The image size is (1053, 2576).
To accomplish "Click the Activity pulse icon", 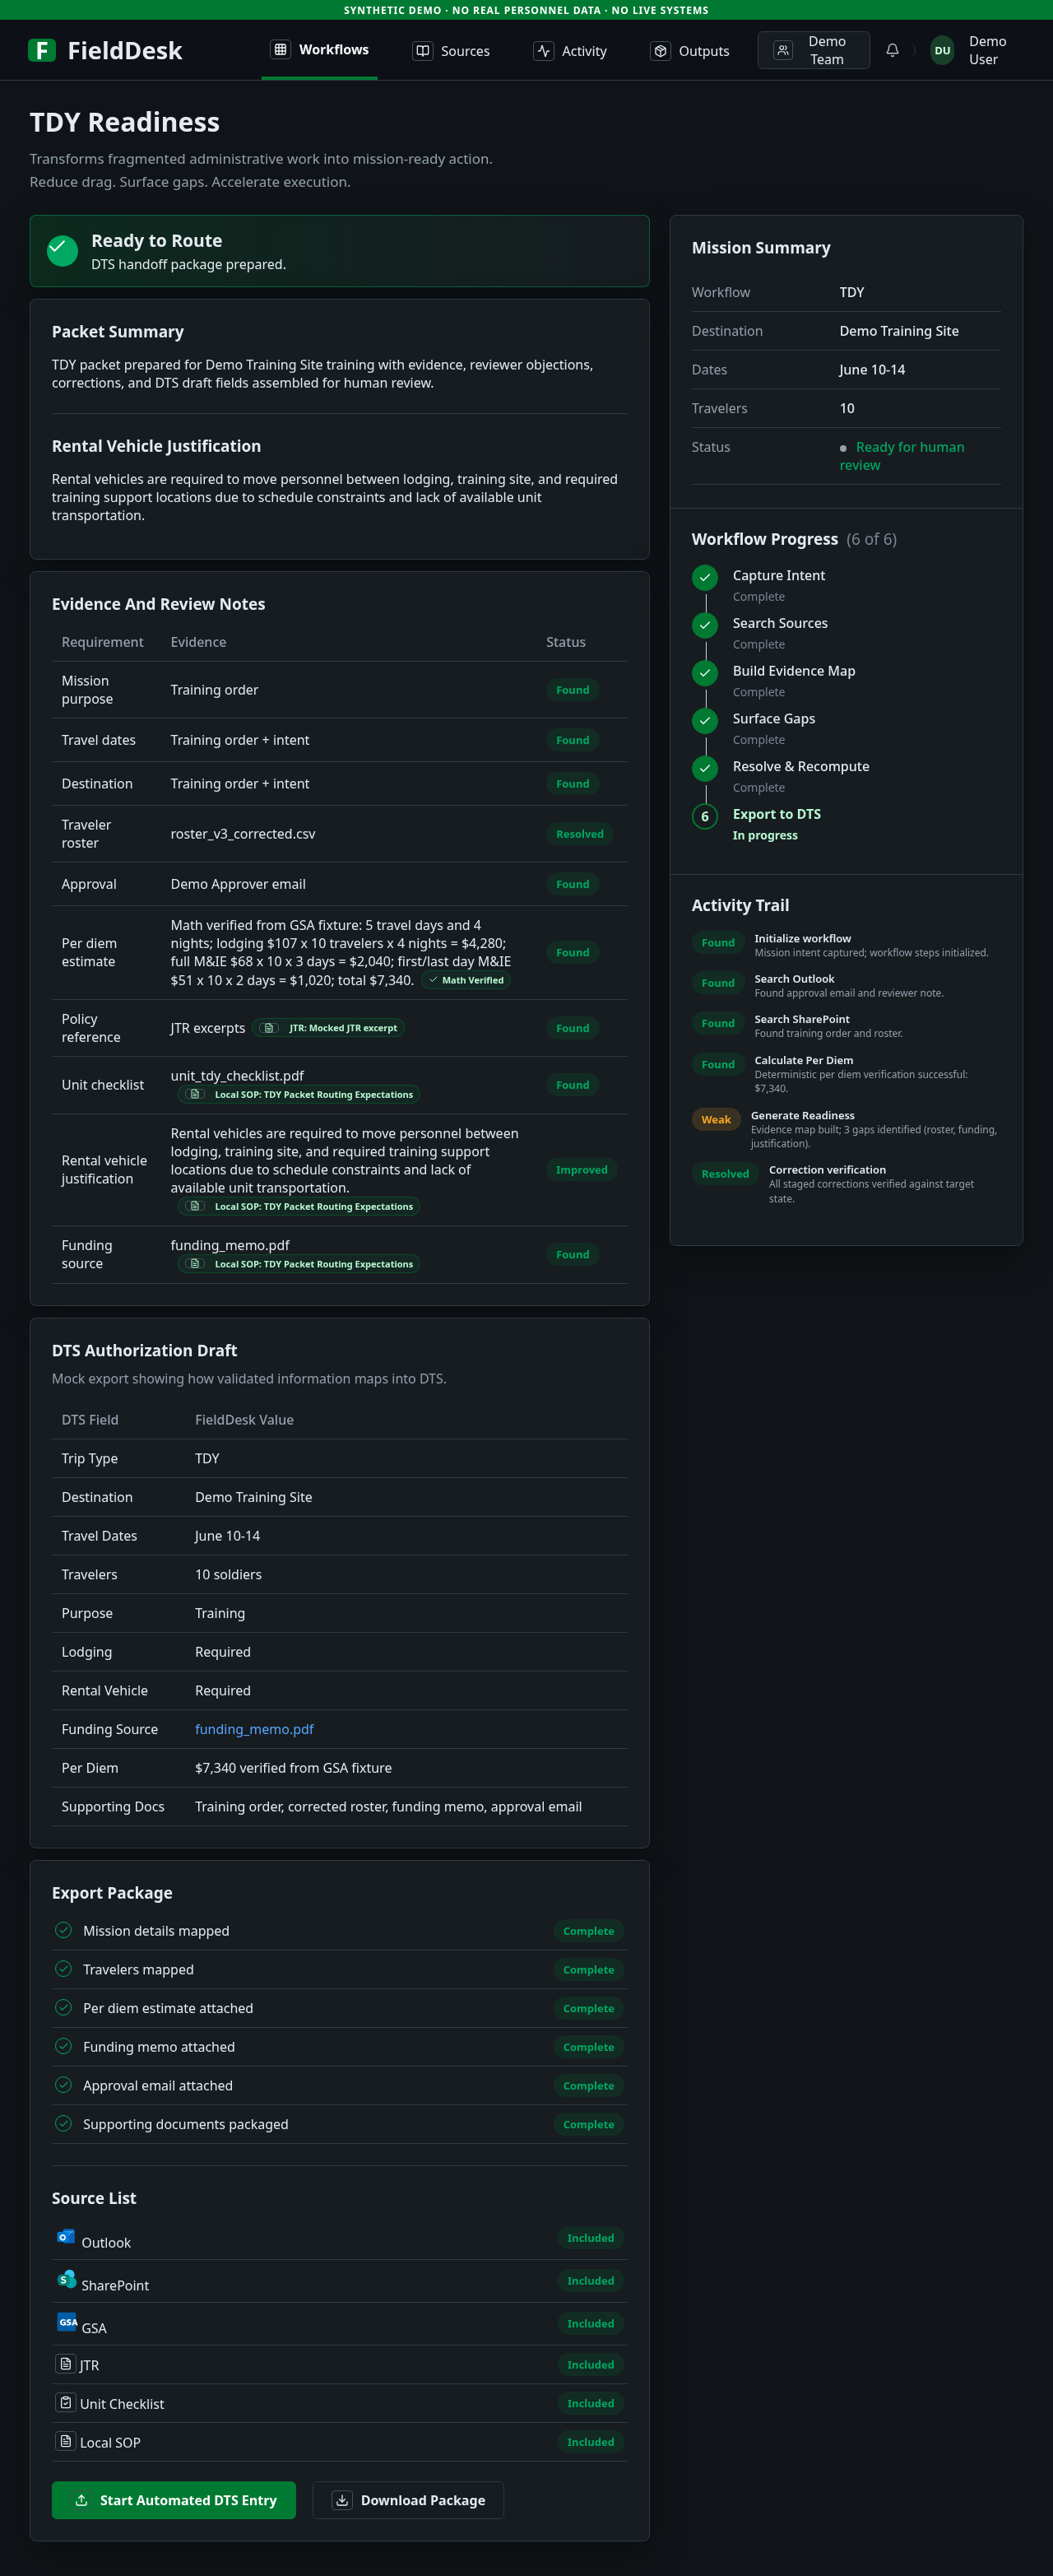I will 543,51.
